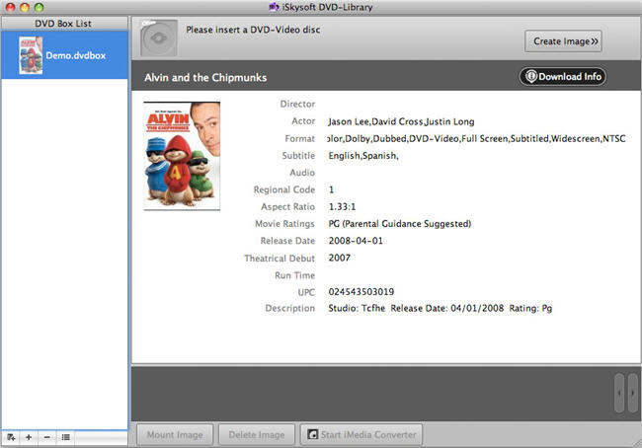Click the right arrow in the image strip
The image size is (642, 448).
[x=632, y=393]
